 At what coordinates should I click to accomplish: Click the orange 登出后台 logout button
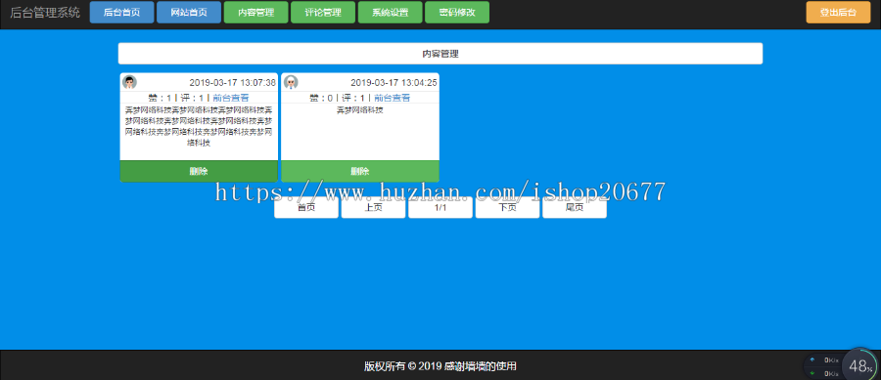click(838, 13)
